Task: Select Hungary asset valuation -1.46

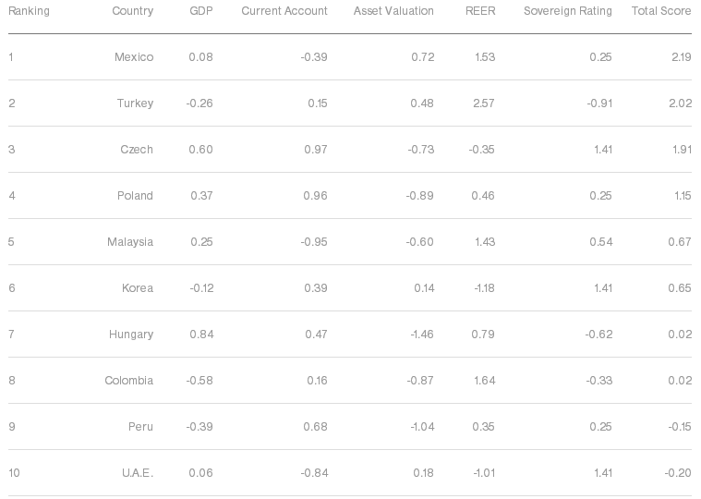Action: point(422,335)
